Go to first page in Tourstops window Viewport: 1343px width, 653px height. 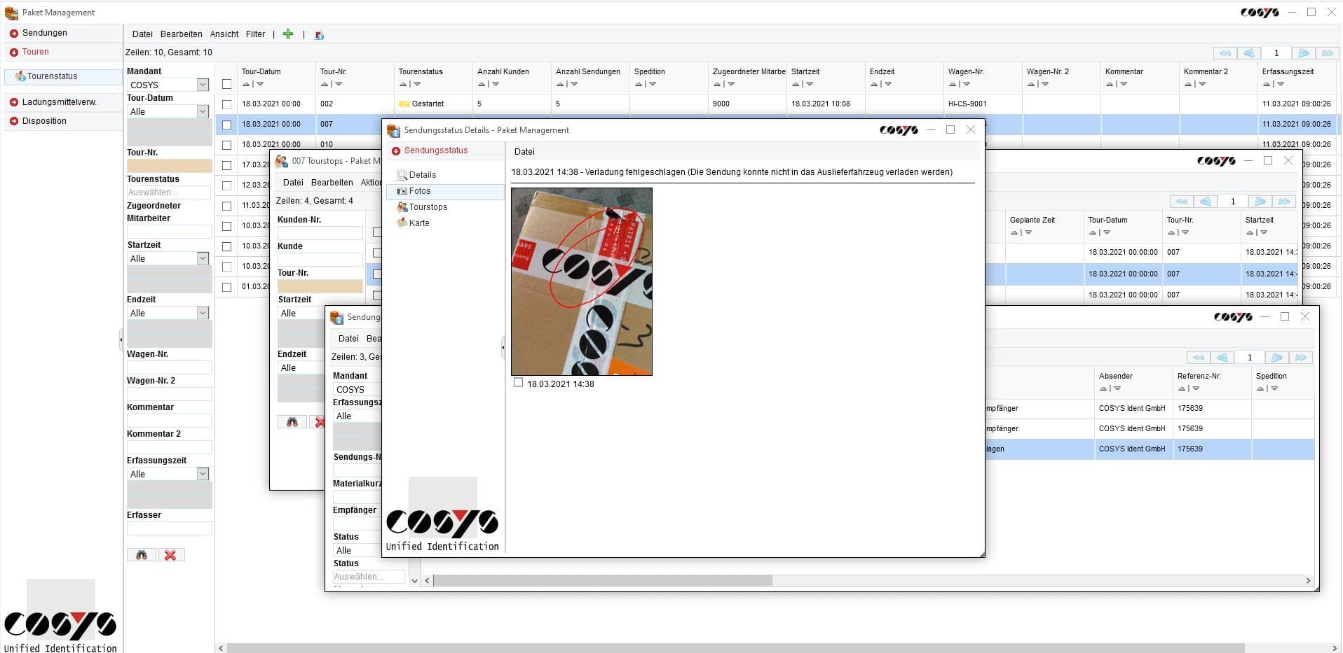point(1181,202)
